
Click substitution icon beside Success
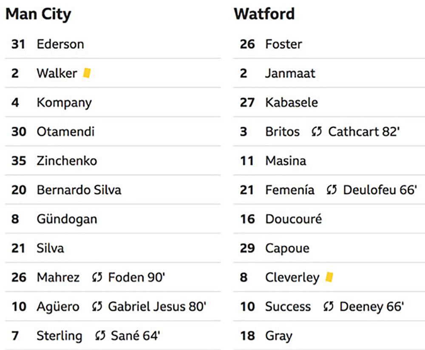click(x=328, y=307)
